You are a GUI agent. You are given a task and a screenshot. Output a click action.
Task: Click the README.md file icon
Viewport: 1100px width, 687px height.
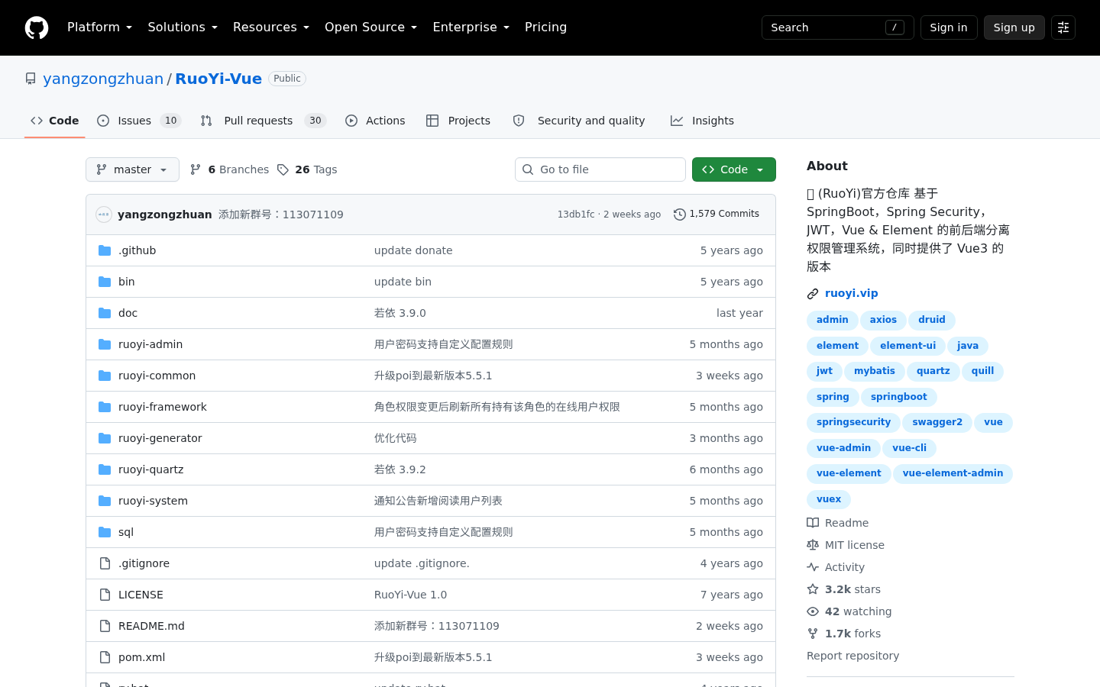point(105,626)
